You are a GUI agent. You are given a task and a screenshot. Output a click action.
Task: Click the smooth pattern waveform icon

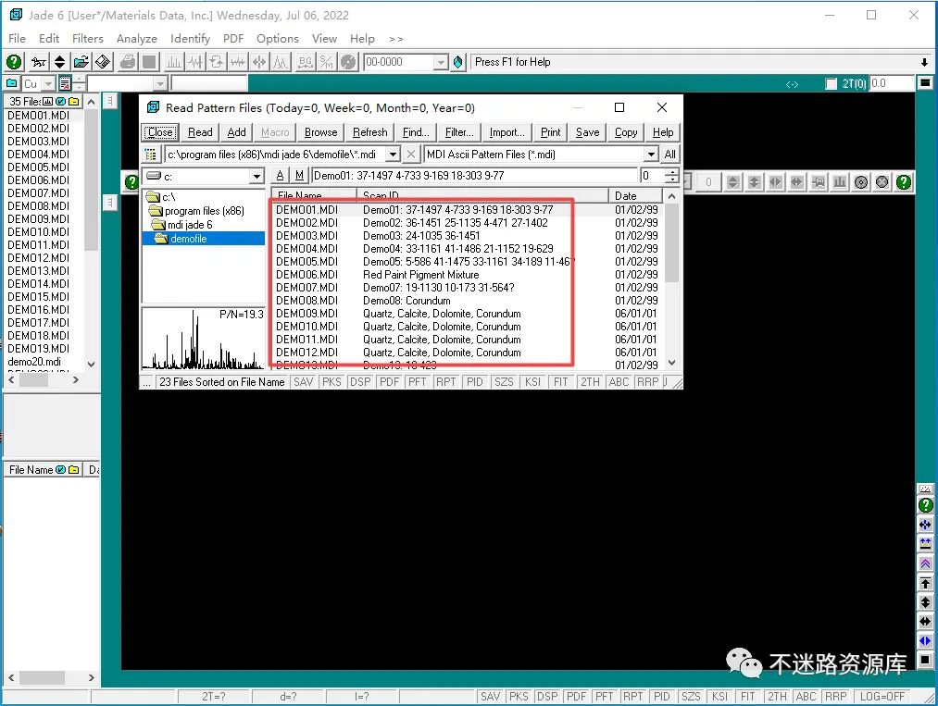tap(238, 62)
